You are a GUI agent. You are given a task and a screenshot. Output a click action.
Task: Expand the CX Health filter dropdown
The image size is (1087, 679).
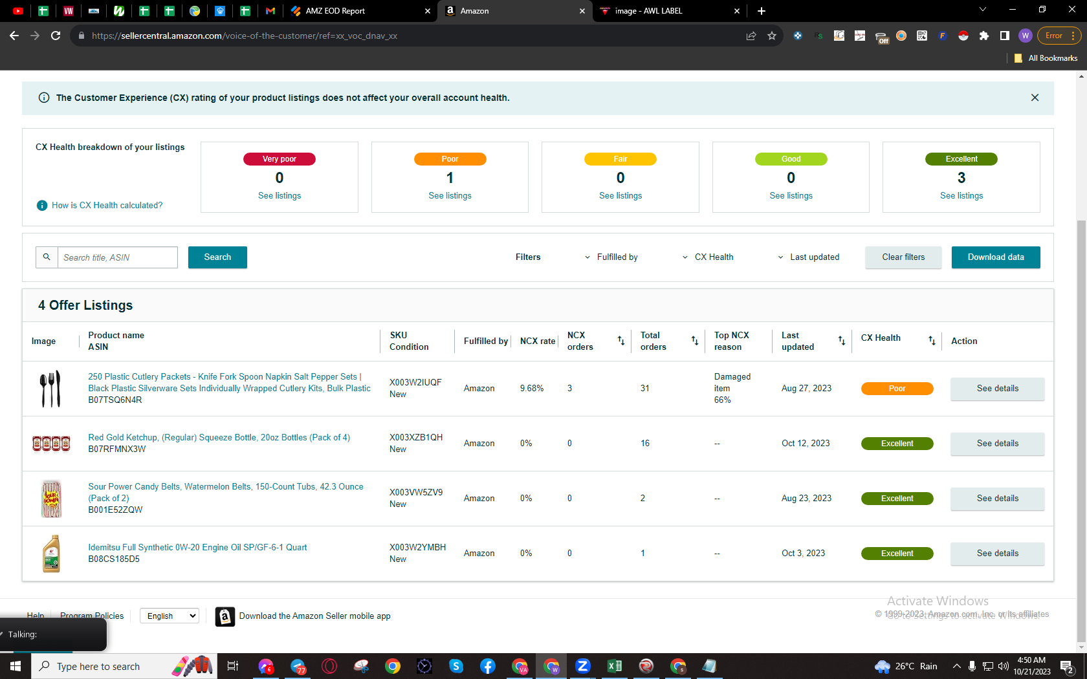click(x=708, y=257)
